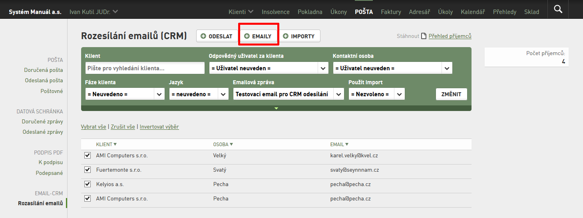The image size is (583, 218).
Task: Open the Fáze klienta dropdown
Action: pos(125,94)
